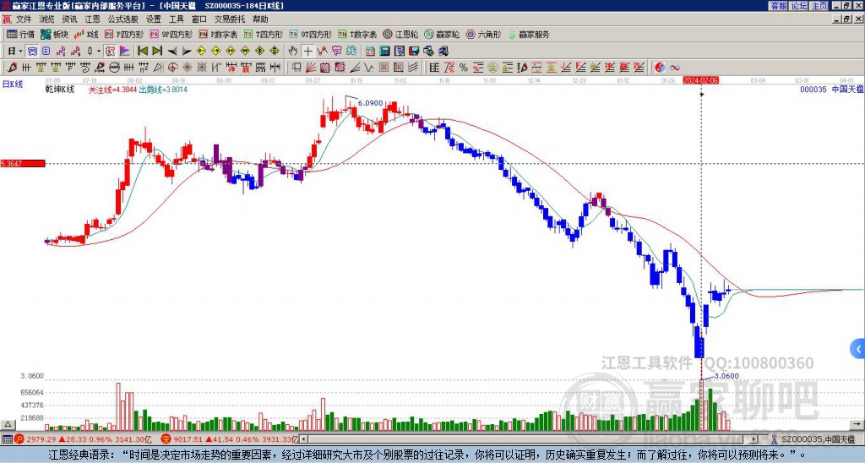Click the horizontal scrollbar right arrow

(753, 439)
